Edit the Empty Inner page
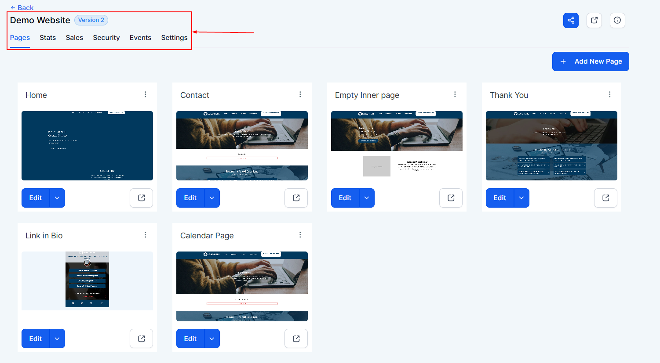The image size is (660, 363). (x=345, y=198)
